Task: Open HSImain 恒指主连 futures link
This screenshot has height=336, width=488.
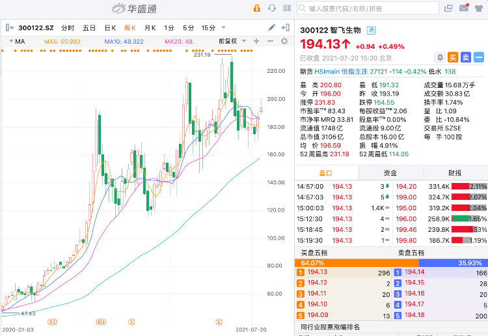Action: tap(341, 72)
